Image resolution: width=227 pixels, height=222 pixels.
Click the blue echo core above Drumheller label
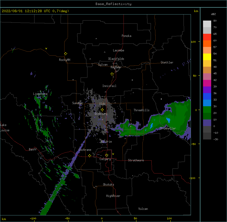coord(168,120)
